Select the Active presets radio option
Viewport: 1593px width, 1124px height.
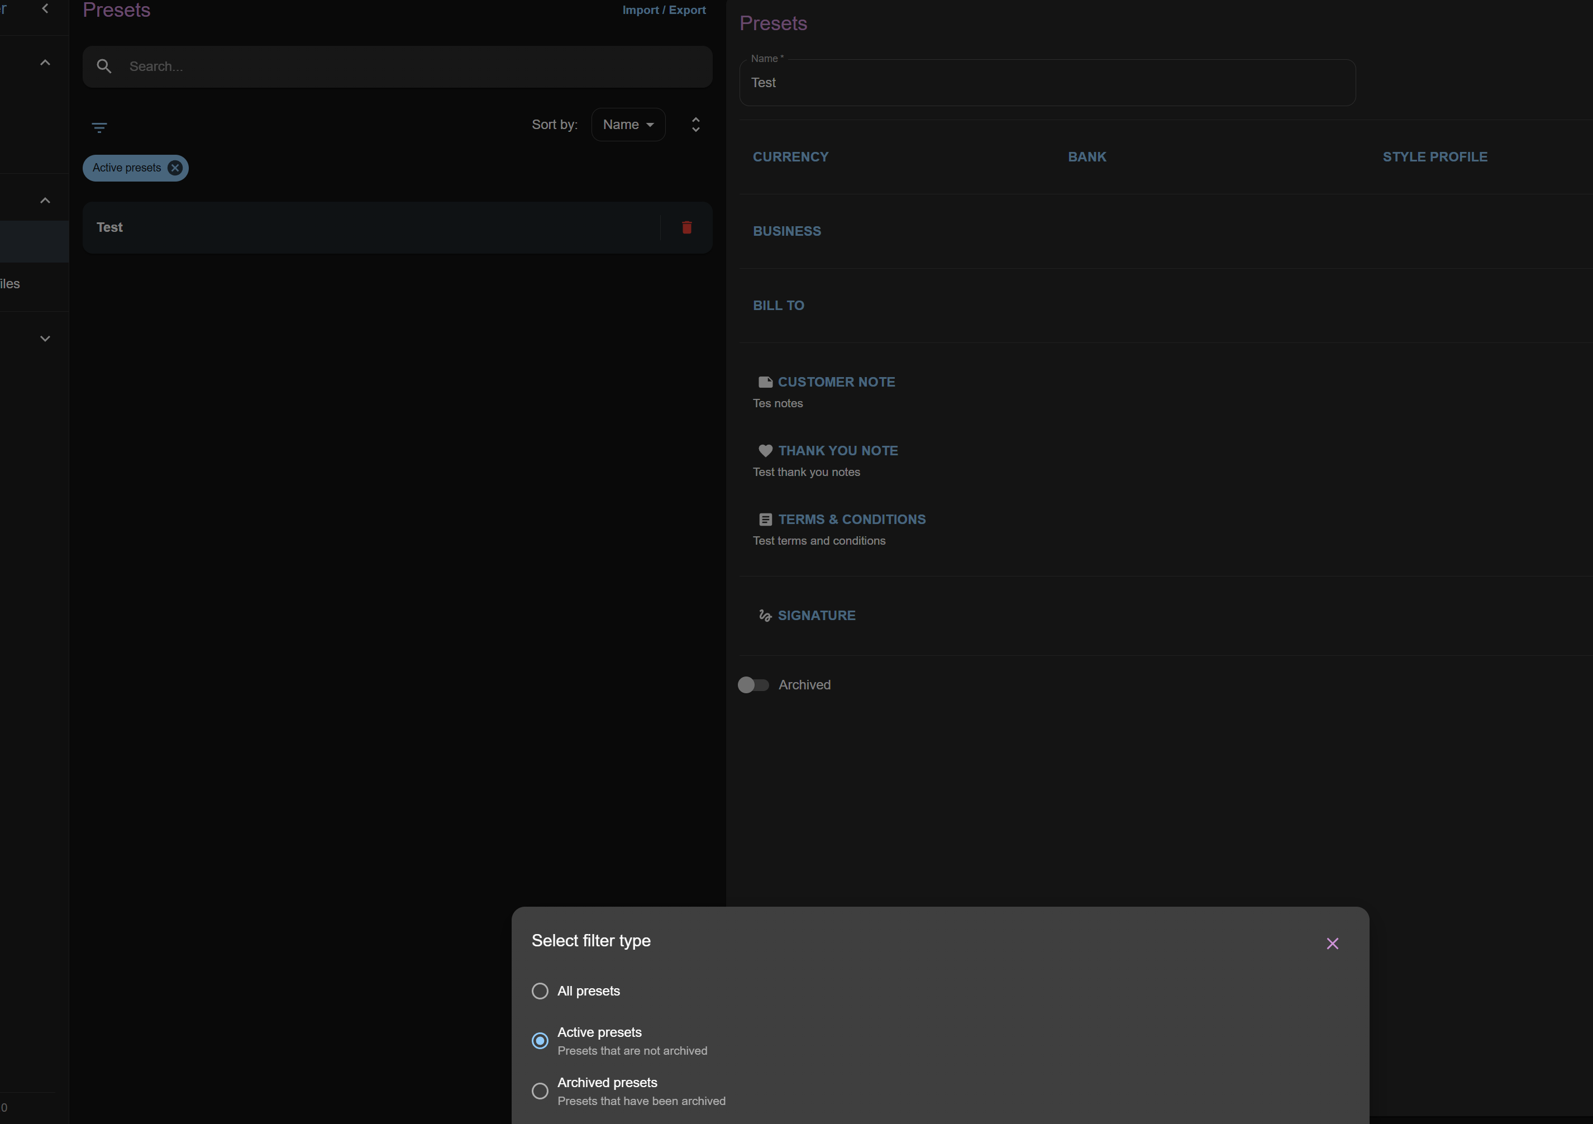pos(540,1041)
